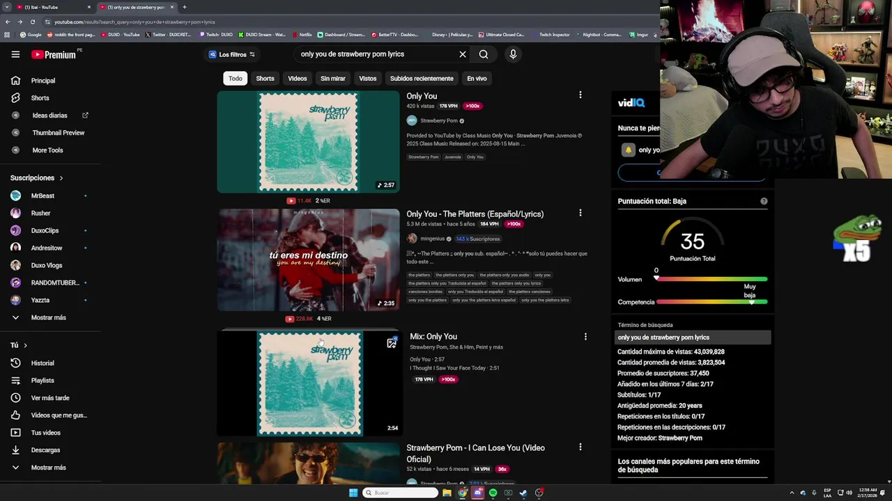Open Ver más tarde in the sidebar
Image resolution: width=892 pixels, height=501 pixels.
tap(49, 398)
